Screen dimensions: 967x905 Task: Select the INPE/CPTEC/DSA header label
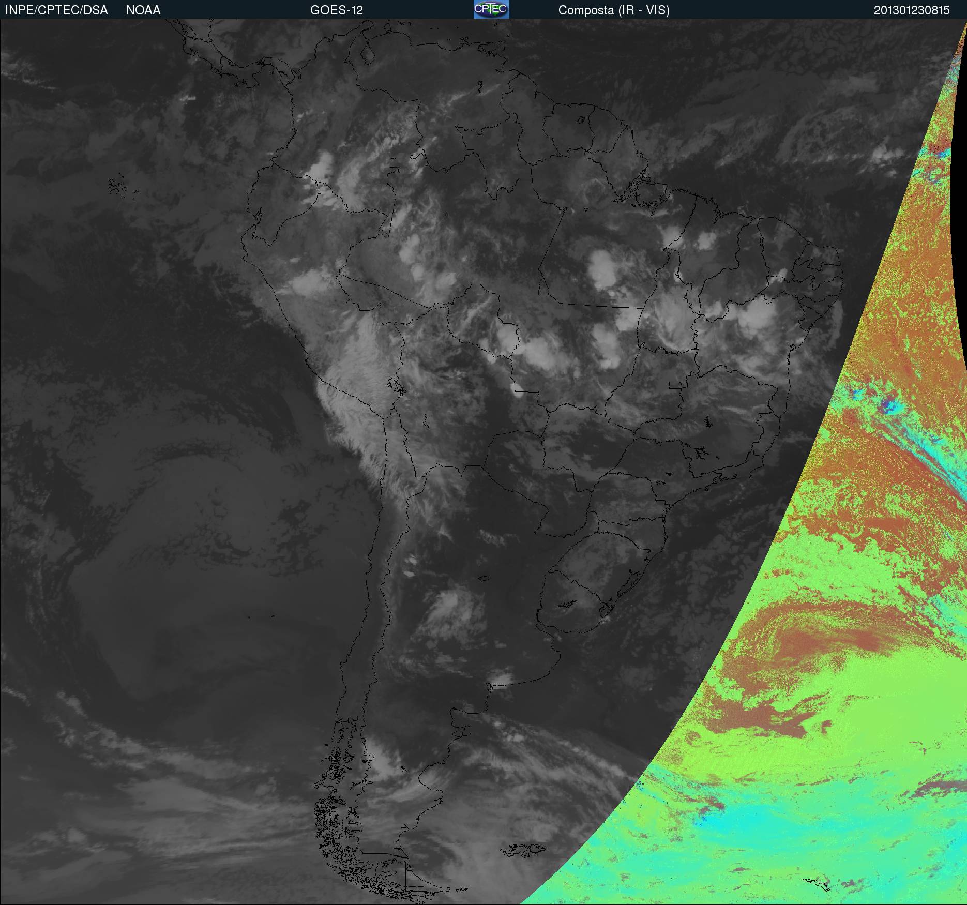56,10
